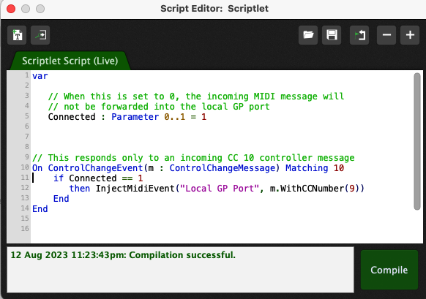
Task: Click the 'Matching 10' text in line 10
Action: (x=315, y=168)
